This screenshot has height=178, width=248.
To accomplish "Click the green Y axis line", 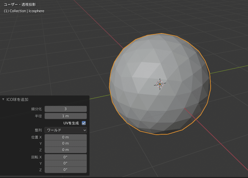I will [229, 70].
